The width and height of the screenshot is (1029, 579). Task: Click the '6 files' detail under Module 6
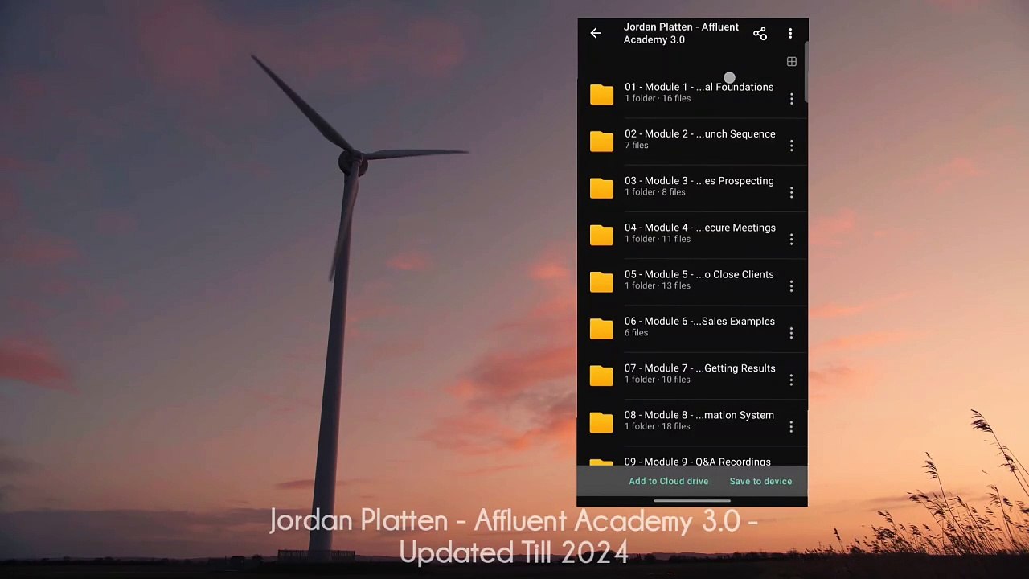(x=637, y=333)
